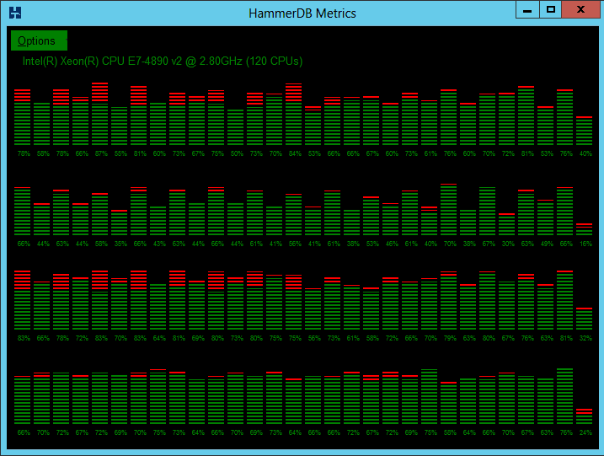Maximize the HammerDB Metrics window

pos(550,9)
